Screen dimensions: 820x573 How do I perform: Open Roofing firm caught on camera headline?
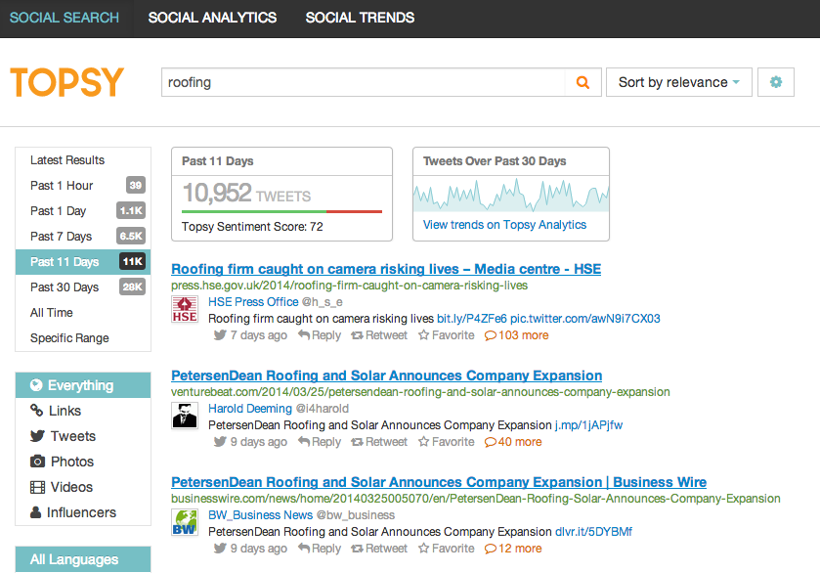(x=386, y=269)
